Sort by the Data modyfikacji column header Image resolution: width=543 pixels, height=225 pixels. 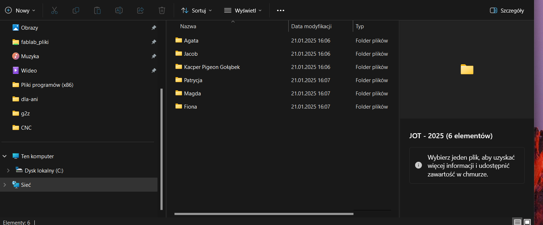point(311,26)
